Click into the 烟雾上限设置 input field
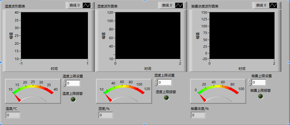The width and height of the screenshot is (290, 125). (259, 82)
